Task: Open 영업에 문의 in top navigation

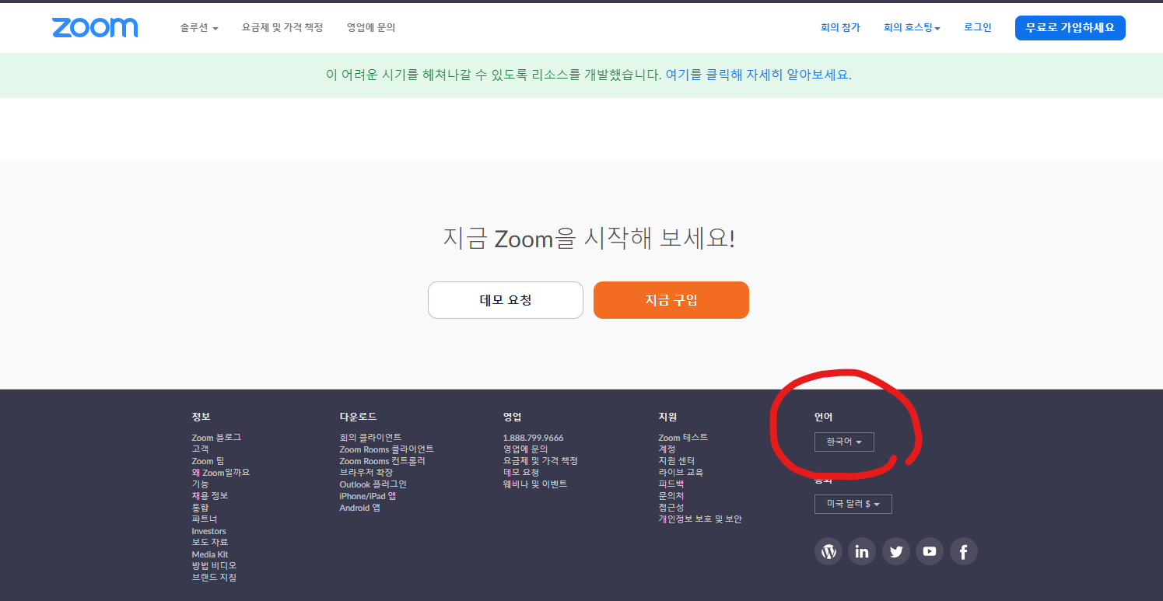Action: tap(371, 27)
